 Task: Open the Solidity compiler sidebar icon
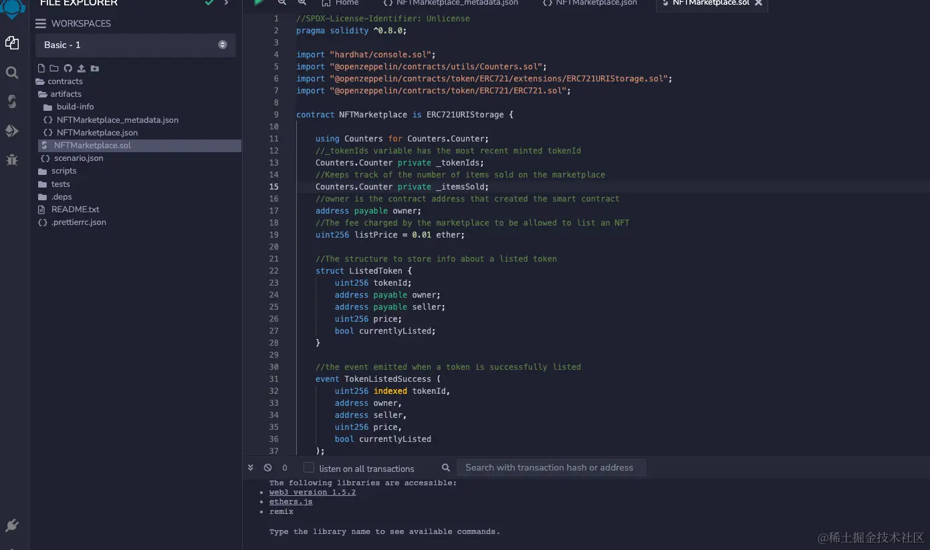pos(12,101)
